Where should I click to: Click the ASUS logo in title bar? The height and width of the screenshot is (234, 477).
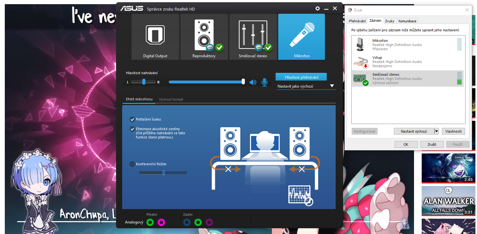tap(131, 9)
